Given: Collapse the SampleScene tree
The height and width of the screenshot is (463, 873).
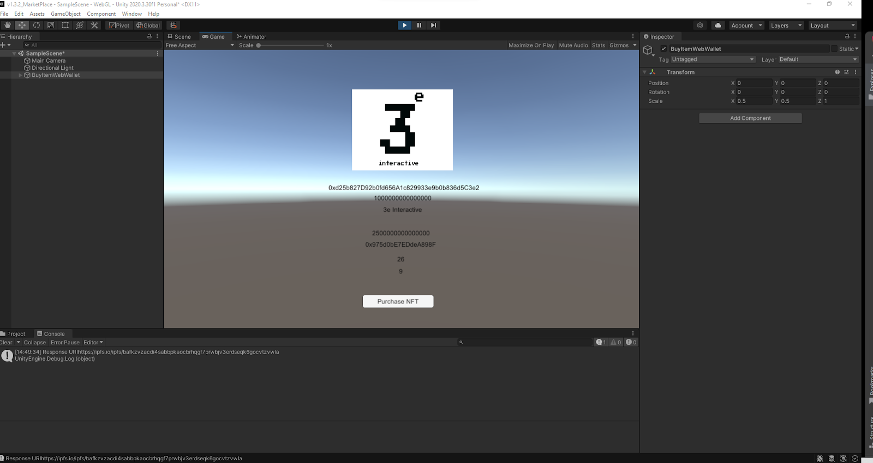Looking at the screenshot, I should click(x=14, y=53).
